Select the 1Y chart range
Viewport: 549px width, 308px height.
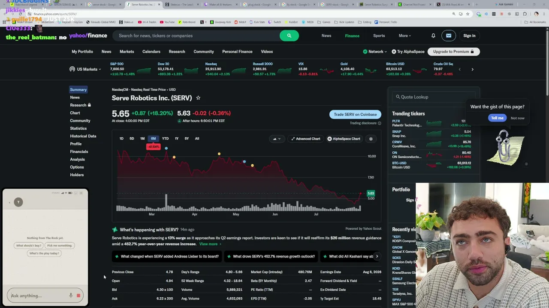point(176,139)
